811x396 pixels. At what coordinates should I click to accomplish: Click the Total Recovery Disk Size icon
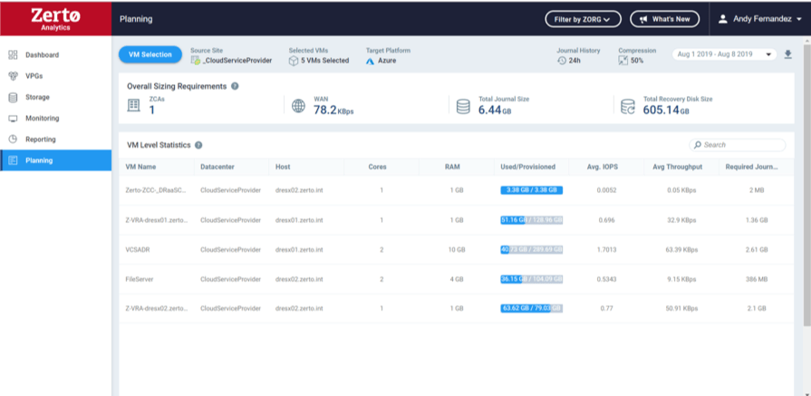(628, 107)
